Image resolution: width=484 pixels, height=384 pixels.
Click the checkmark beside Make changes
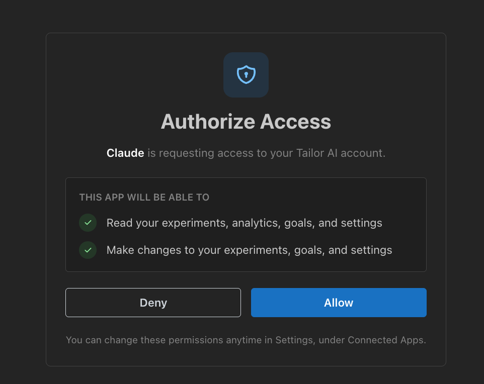pos(88,250)
